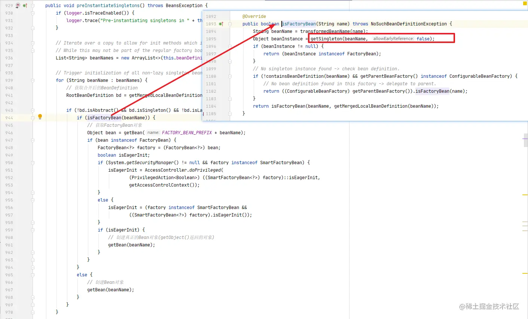The image size is (528, 319).
Task: Click getBean(beanName) call on line 967
Action: click(x=110, y=290)
